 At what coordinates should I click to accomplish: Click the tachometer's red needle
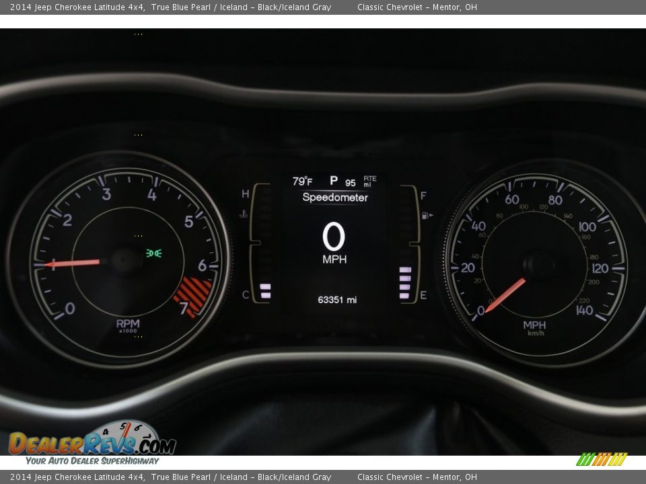(73, 263)
